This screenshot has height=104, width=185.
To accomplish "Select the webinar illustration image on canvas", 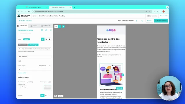I will point(111,75).
